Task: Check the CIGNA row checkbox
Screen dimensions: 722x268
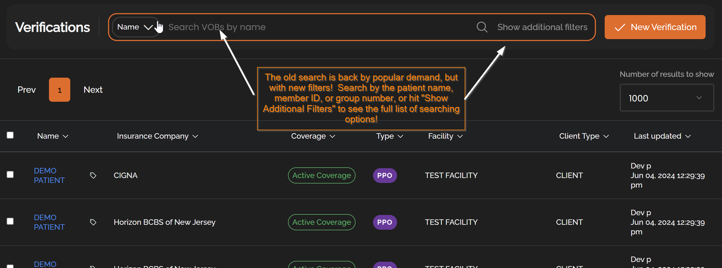Action: 10,175
